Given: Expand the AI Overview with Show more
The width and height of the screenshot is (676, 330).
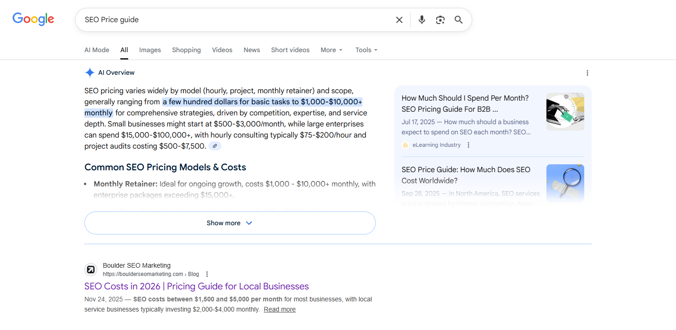Looking at the screenshot, I should click(x=230, y=222).
